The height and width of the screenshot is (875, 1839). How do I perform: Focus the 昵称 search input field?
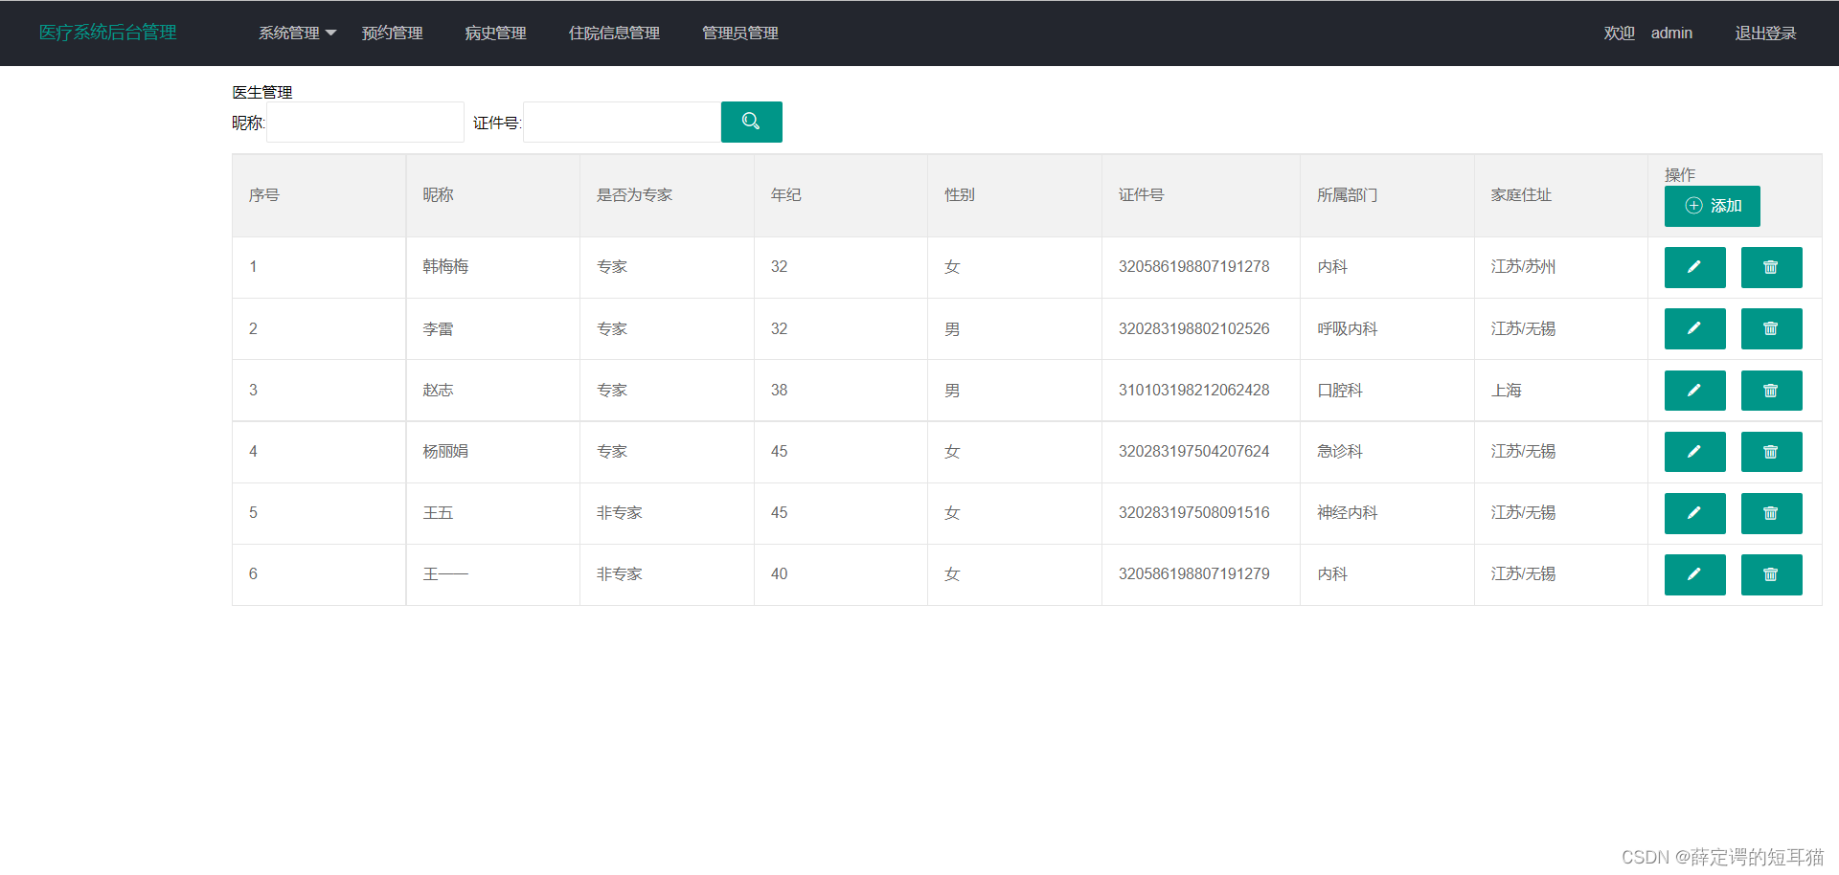(365, 122)
